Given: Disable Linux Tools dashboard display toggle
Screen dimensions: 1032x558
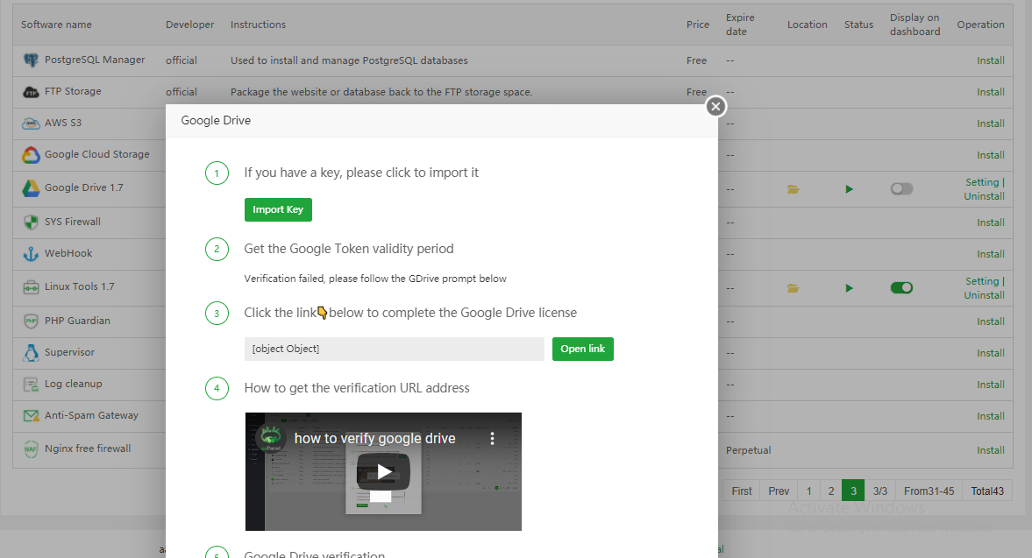Looking at the screenshot, I should click(901, 287).
